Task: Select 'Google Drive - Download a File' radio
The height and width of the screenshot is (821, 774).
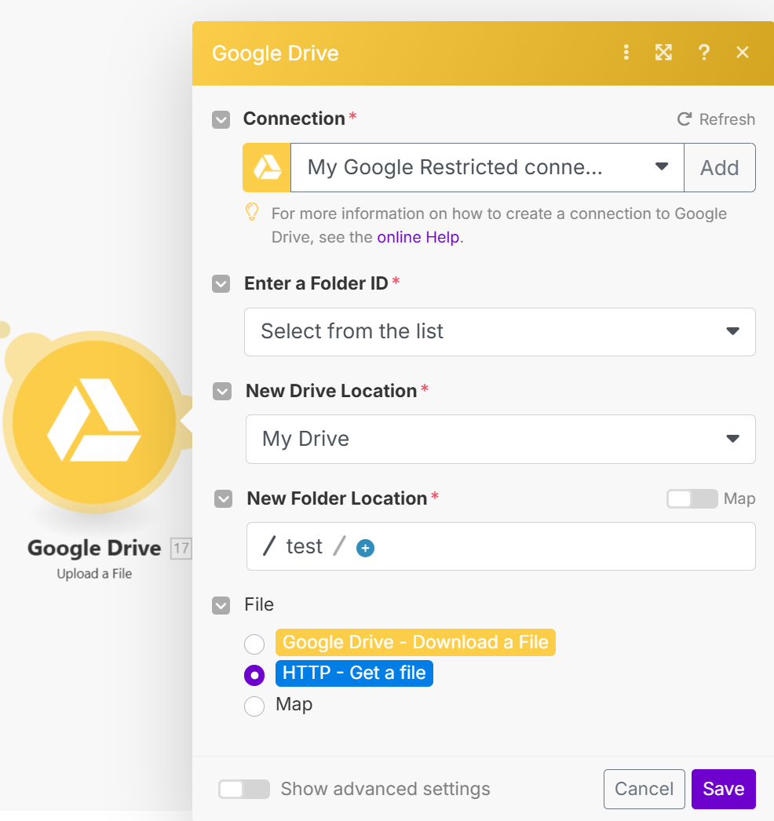Action: click(x=254, y=644)
